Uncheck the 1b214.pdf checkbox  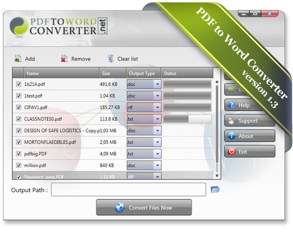19,84
